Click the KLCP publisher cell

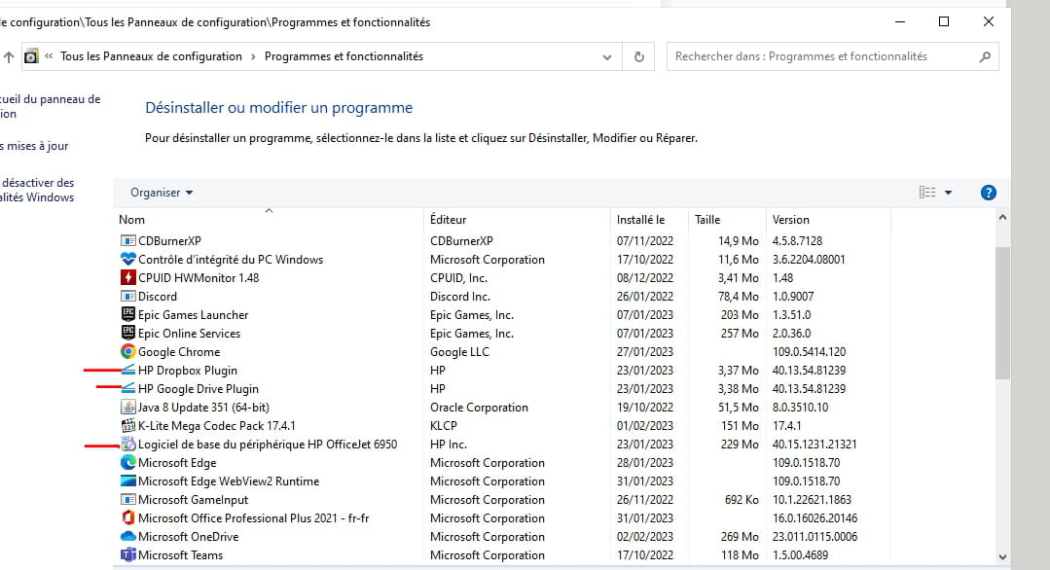pyautogui.click(x=444, y=425)
